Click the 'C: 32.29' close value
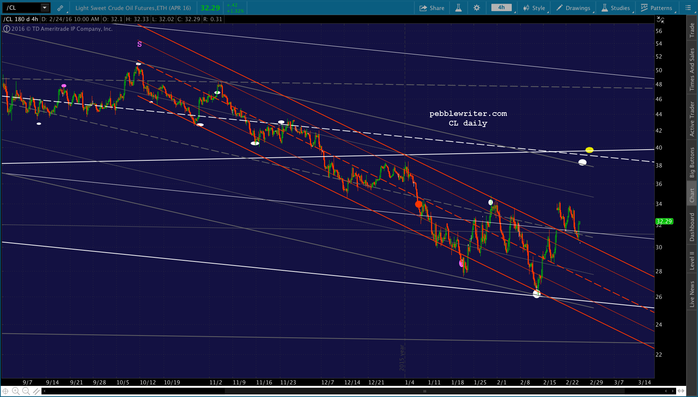This screenshot has height=397, width=698. (188, 19)
